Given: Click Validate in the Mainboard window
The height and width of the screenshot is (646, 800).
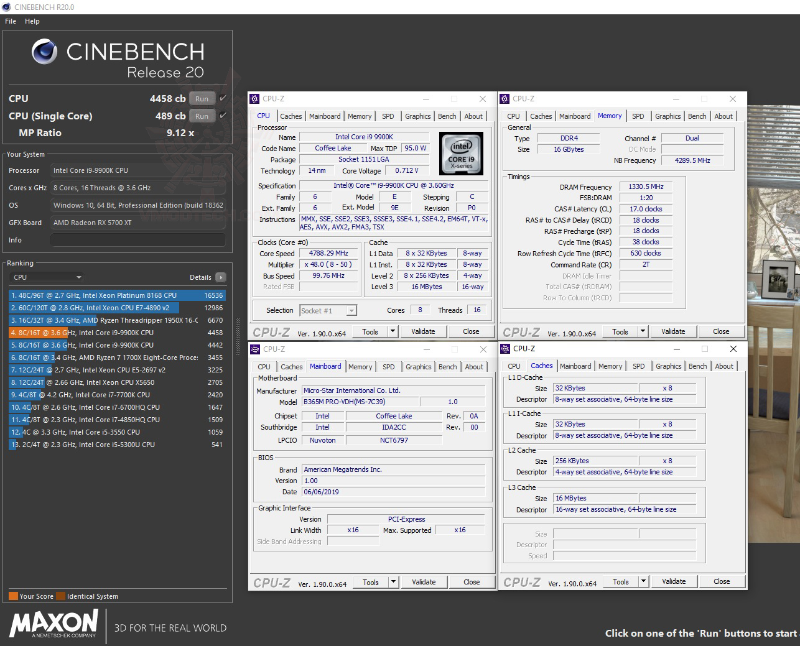Looking at the screenshot, I should [424, 581].
